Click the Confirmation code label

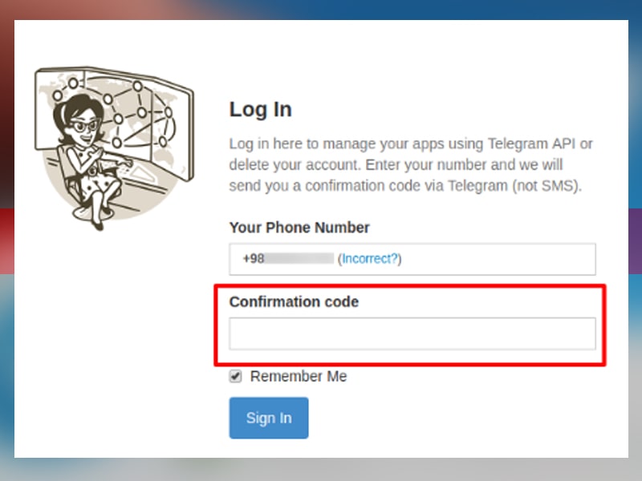[294, 301]
